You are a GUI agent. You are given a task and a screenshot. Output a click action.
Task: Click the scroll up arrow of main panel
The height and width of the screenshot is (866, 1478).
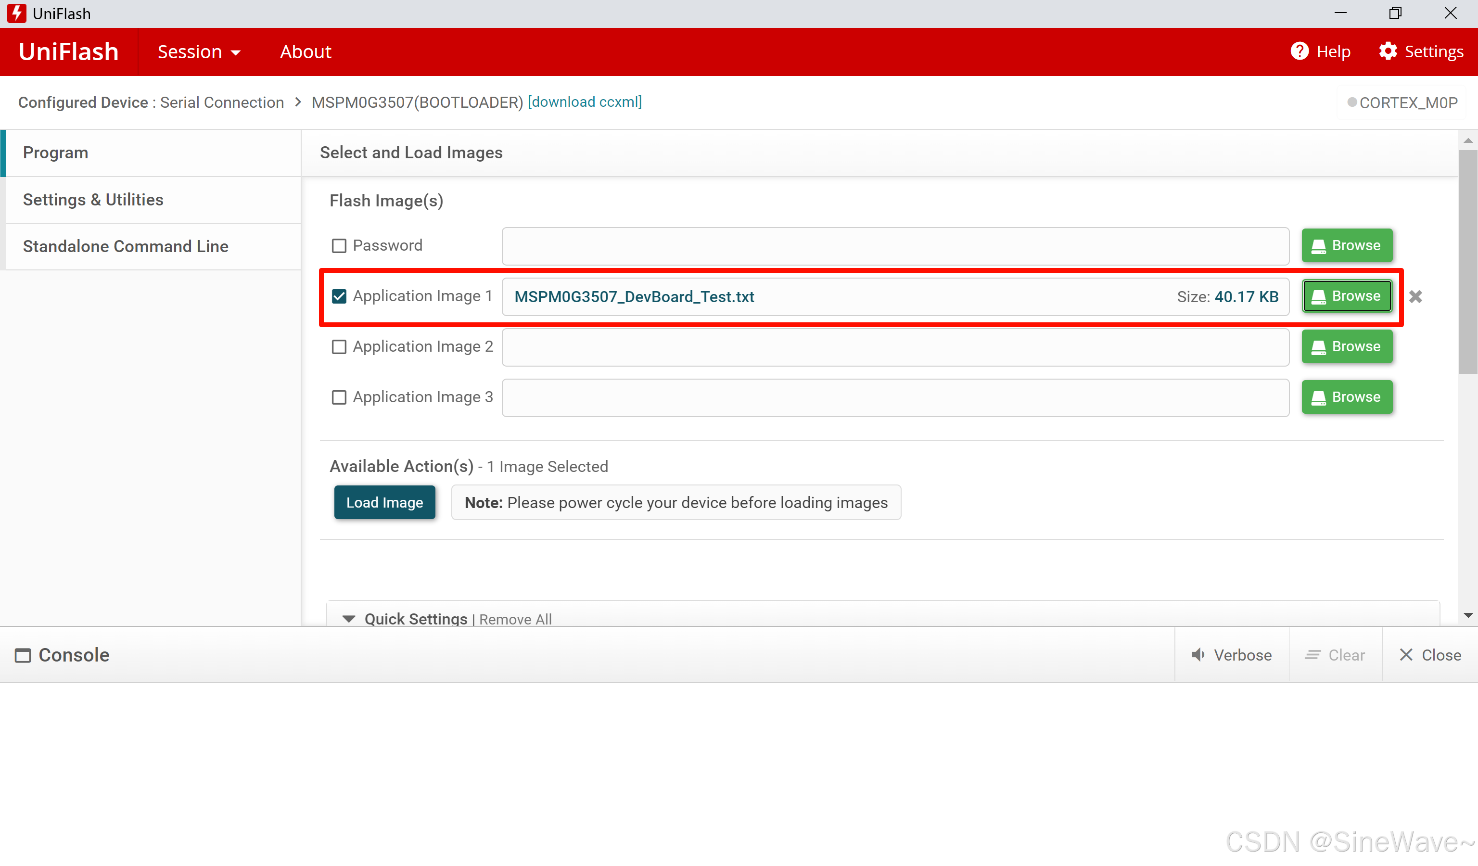point(1468,140)
